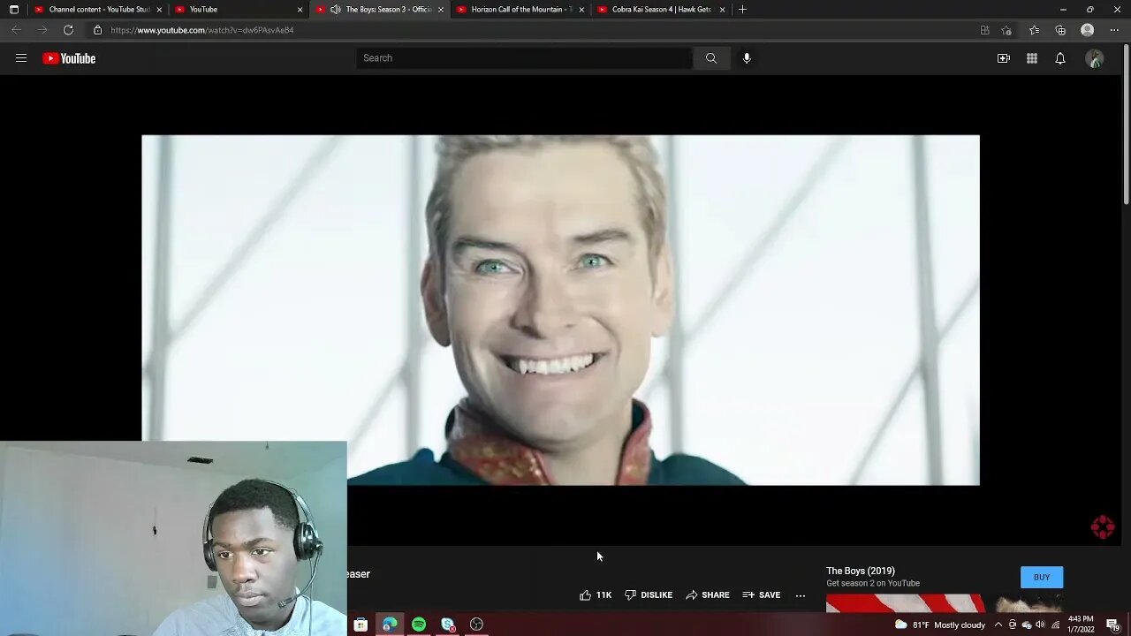The width and height of the screenshot is (1131, 636).
Task: Open the Collections icon
Action: pyautogui.click(x=1060, y=30)
